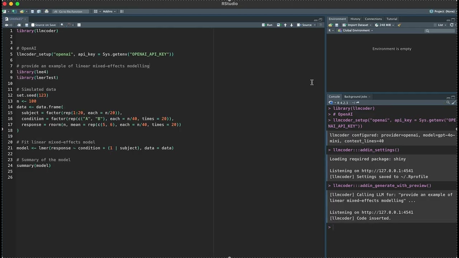The width and height of the screenshot is (459, 258).
Task: Expand the New File dropdown arrow
Action: [x=9, y=11]
